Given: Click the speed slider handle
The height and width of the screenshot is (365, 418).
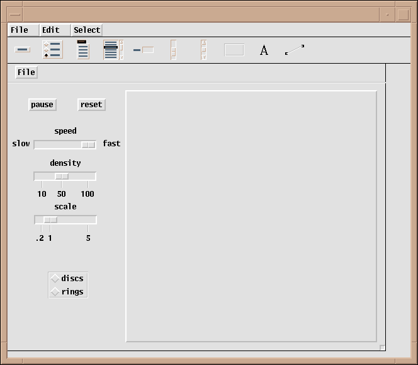Looking at the screenshot, I should coord(88,144).
